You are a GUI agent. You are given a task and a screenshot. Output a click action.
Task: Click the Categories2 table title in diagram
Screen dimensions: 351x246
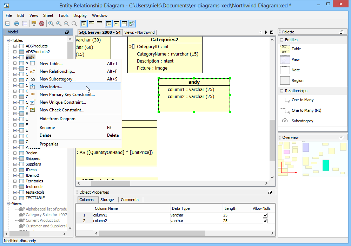[165, 40]
